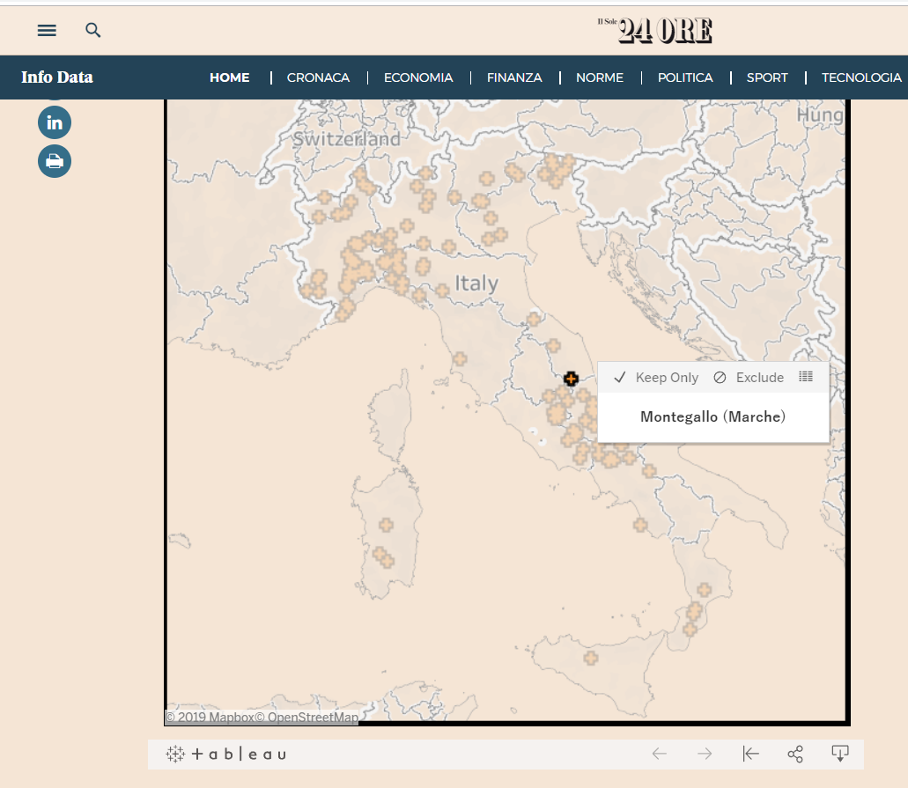908x788 pixels.
Task: Go to the HOME menu item
Action: coord(229,77)
